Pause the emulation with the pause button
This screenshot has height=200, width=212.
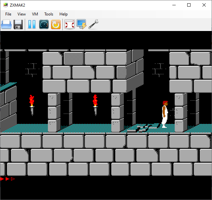tap(32, 24)
